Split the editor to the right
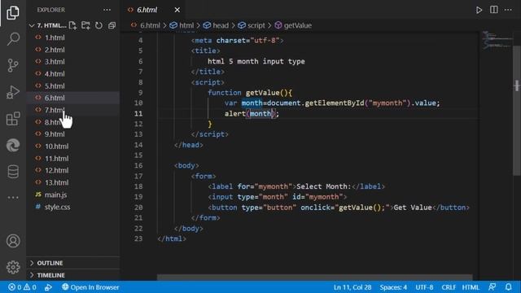 coord(494,10)
